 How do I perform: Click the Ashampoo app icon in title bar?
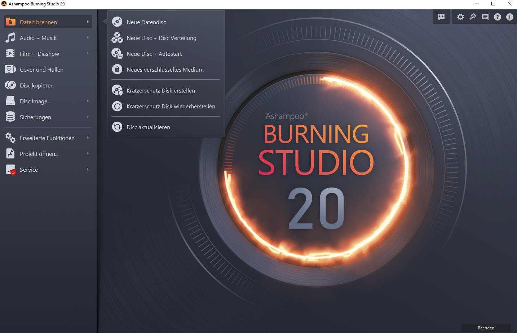[x=4, y=4]
